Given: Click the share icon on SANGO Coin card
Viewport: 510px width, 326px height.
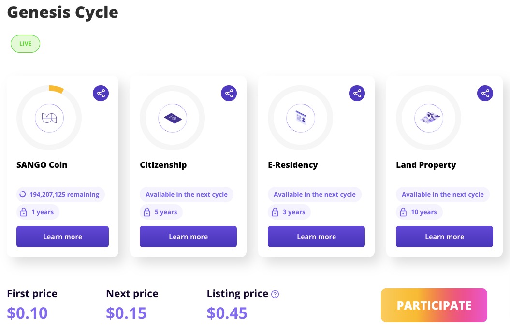Looking at the screenshot, I should pyautogui.click(x=101, y=93).
